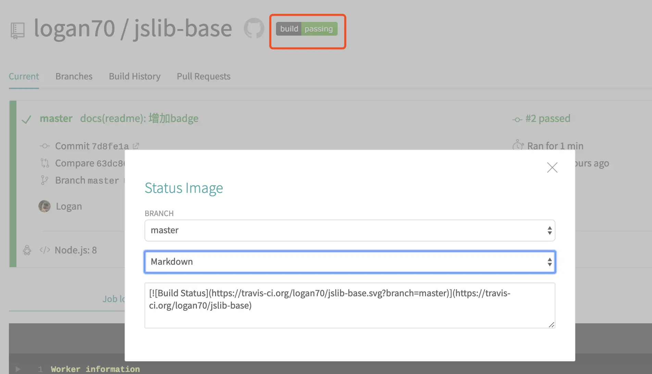The height and width of the screenshot is (374, 652).
Task: Open the Branch master link
Action: 87,180
